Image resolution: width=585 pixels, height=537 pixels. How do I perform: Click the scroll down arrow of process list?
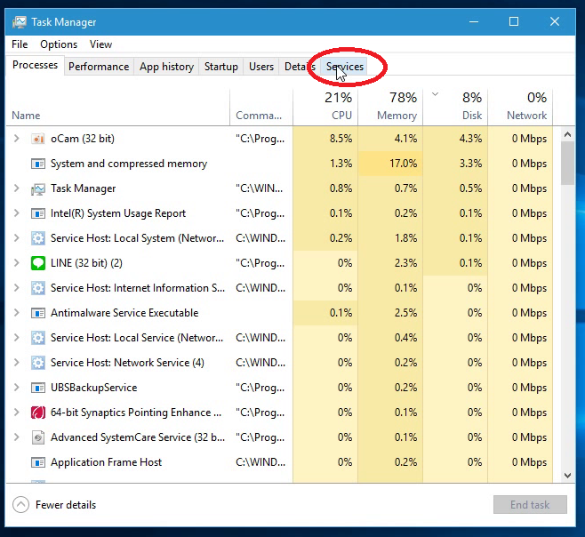pyautogui.click(x=567, y=476)
